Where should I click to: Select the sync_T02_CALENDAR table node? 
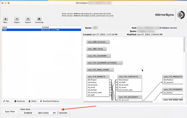tap(99, 56)
